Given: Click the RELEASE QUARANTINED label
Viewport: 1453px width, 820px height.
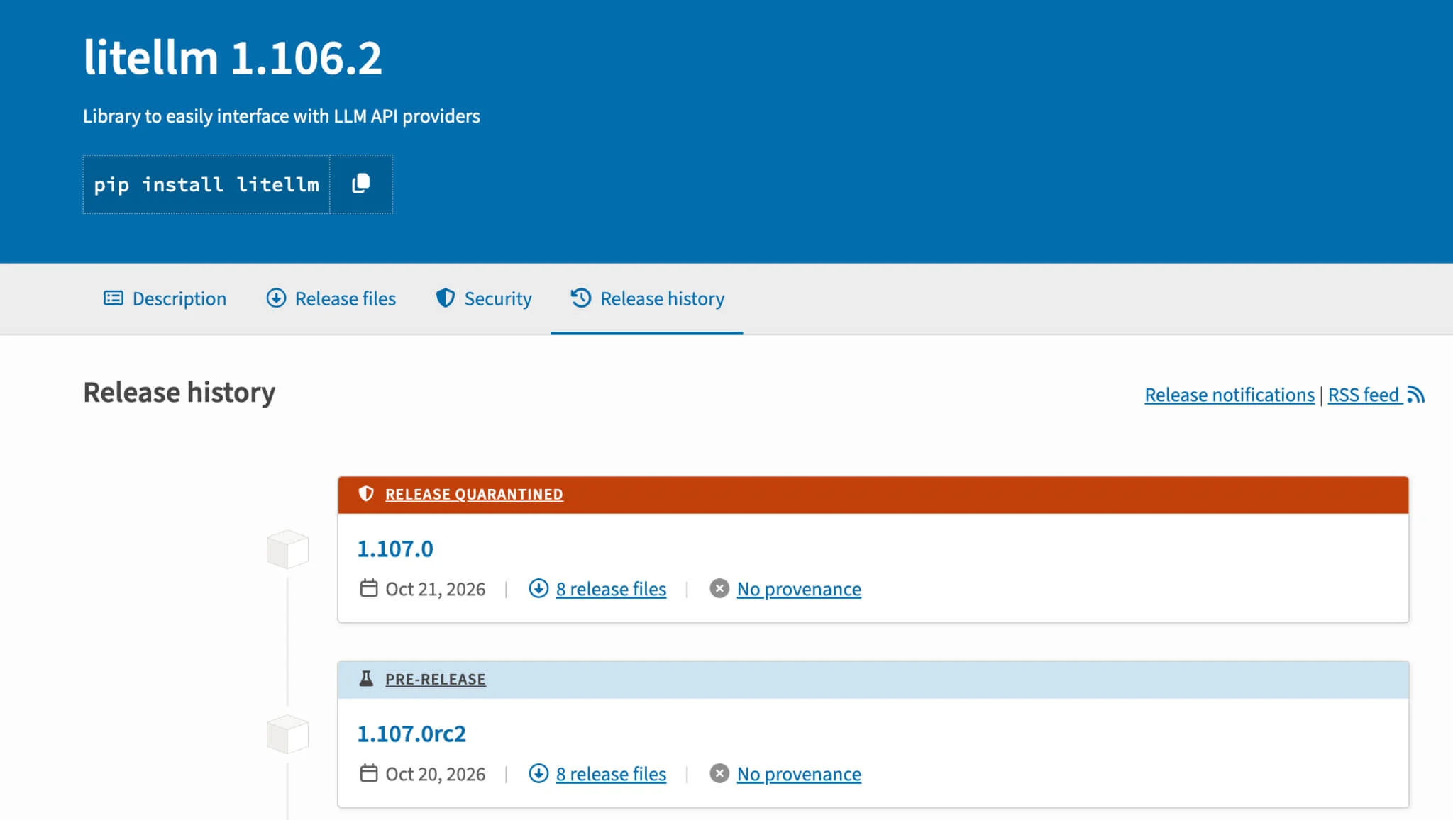Looking at the screenshot, I should tap(474, 494).
